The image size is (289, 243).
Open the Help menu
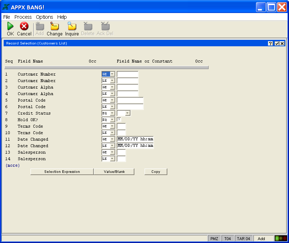(x=62, y=17)
